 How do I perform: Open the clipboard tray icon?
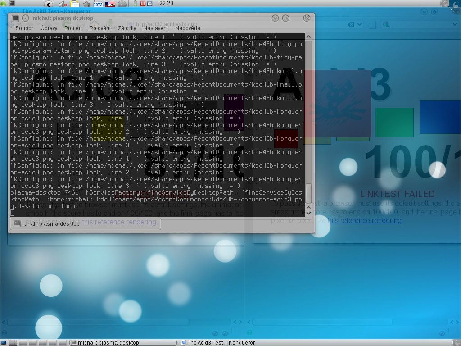tap(75, 4)
